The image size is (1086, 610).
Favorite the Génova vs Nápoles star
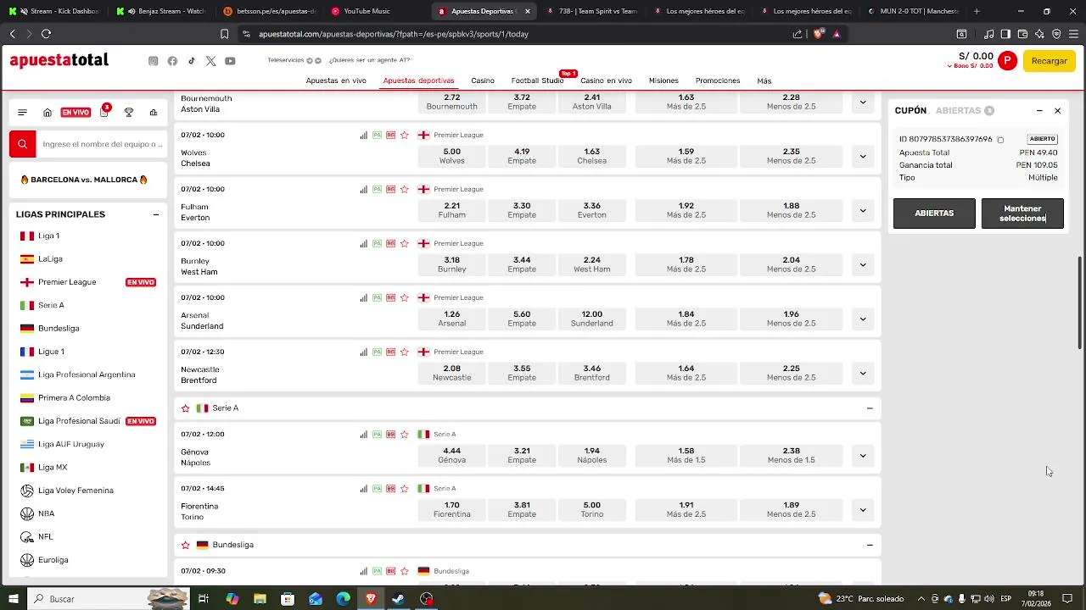[x=405, y=434]
